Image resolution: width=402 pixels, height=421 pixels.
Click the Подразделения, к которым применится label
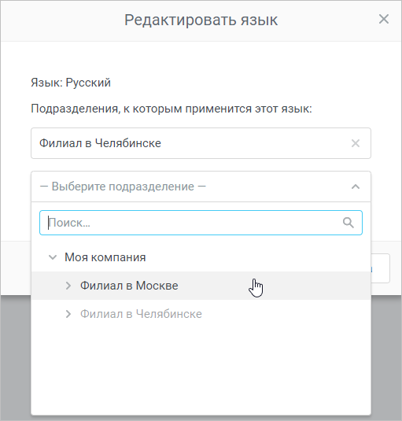(x=171, y=109)
